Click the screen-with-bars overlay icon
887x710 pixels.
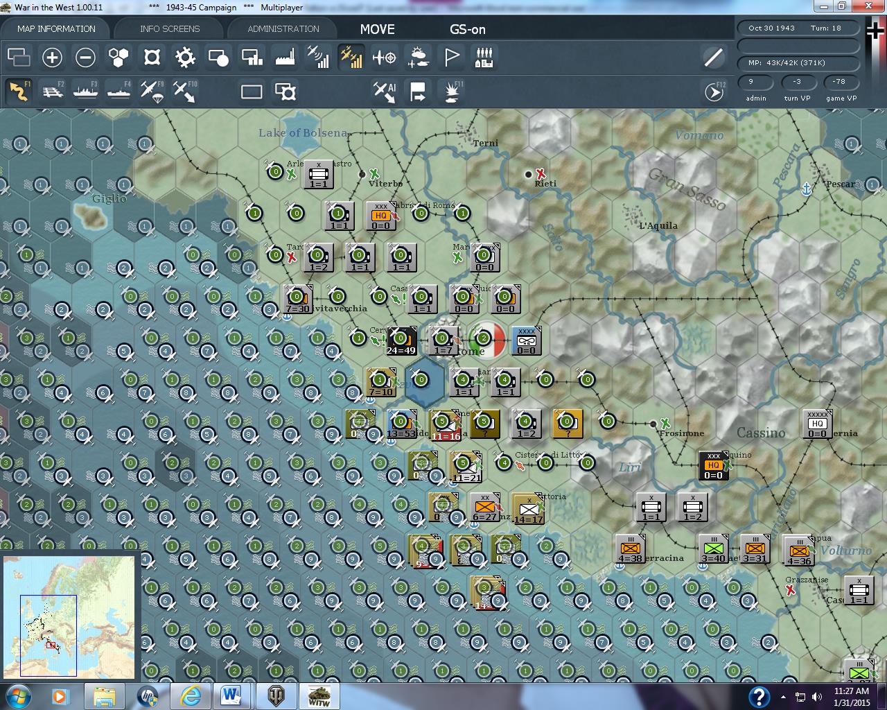(x=252, y=57)
